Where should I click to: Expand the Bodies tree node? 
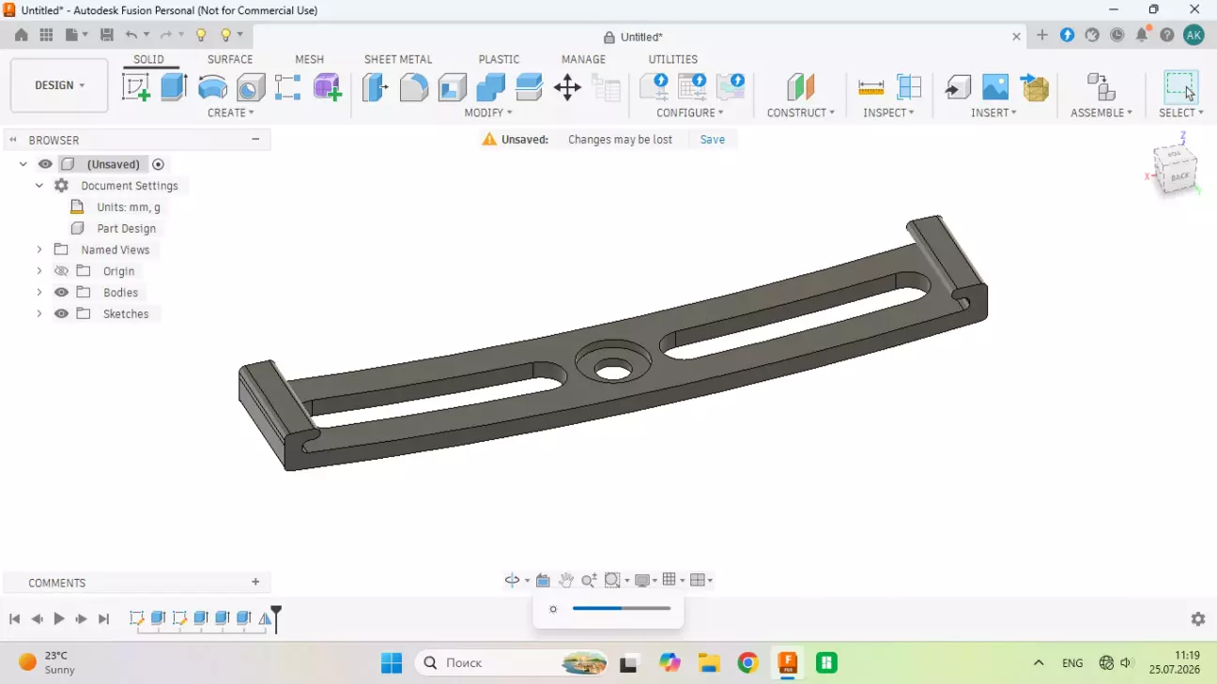point(39,292)
